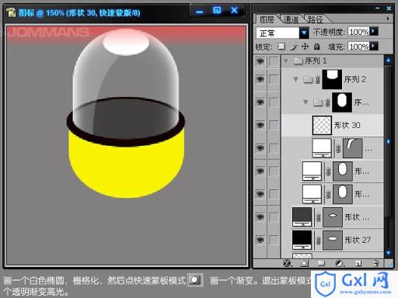The height and width of the screenshot is (298, 398).
Task: Click layers scrollbar up arrow
Action: [388, 60]
